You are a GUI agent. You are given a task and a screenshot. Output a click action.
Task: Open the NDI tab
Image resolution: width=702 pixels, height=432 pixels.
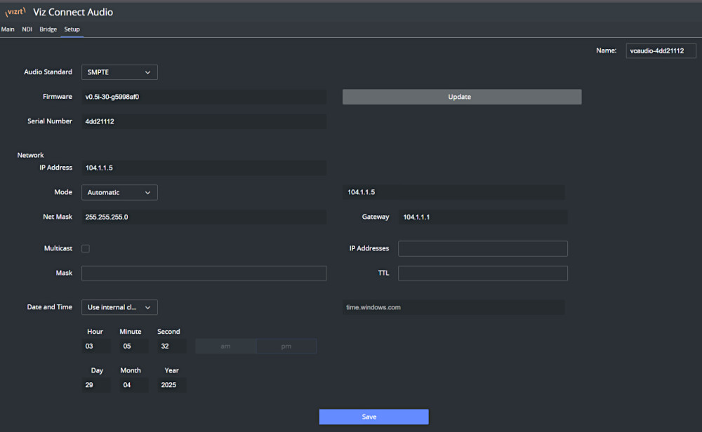click(x=27, y=29)
